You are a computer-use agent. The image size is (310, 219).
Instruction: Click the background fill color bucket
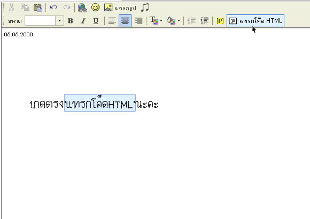[x=171, y=20]
